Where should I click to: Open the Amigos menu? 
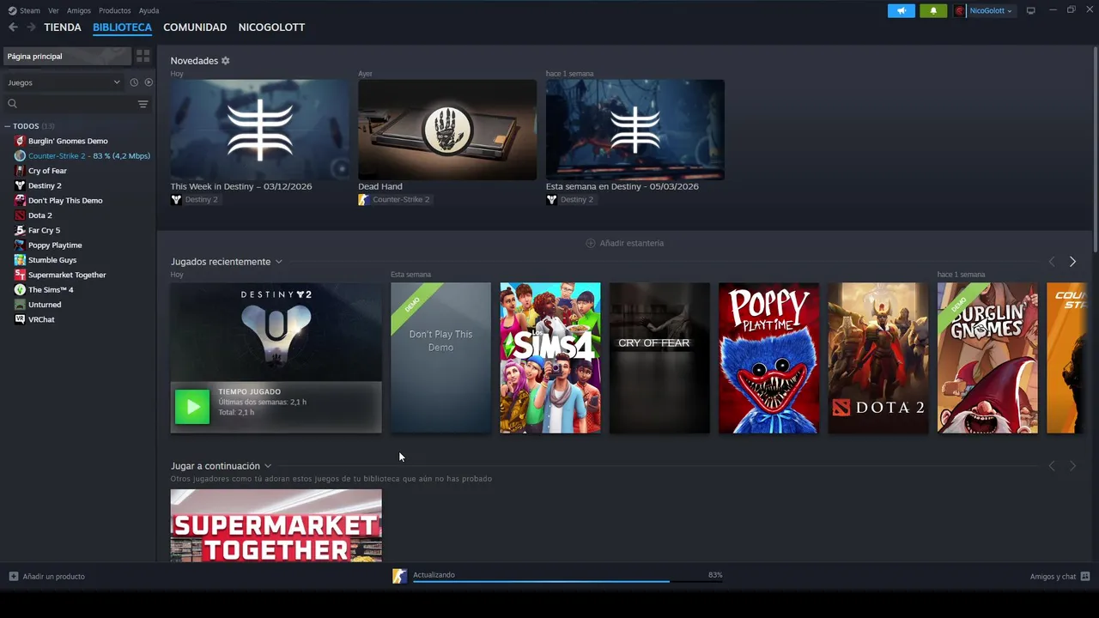tap(79, 10)
